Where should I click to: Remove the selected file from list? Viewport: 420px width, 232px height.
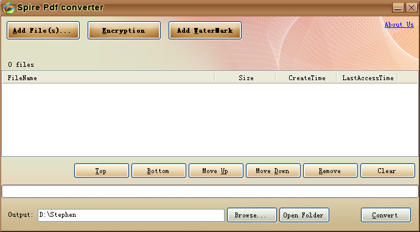[331, 171]
